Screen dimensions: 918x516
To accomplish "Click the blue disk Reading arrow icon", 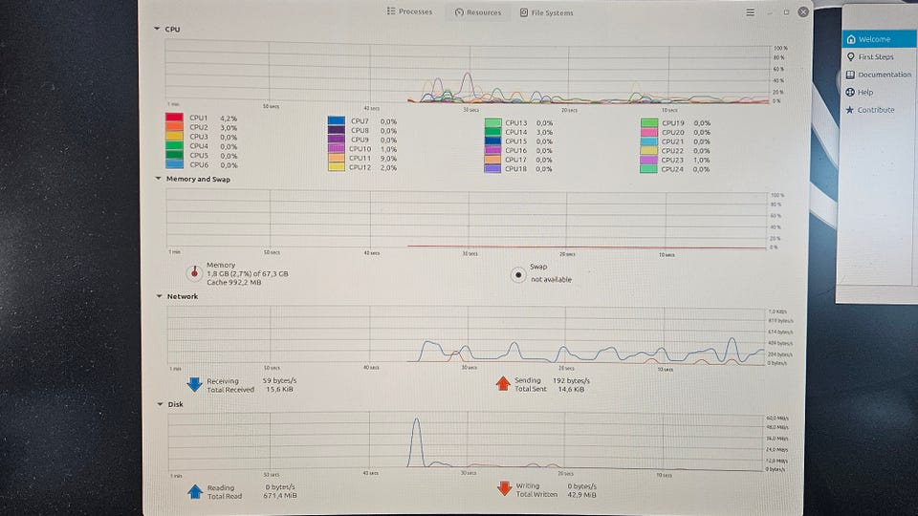I will click(x=194, y=490).
